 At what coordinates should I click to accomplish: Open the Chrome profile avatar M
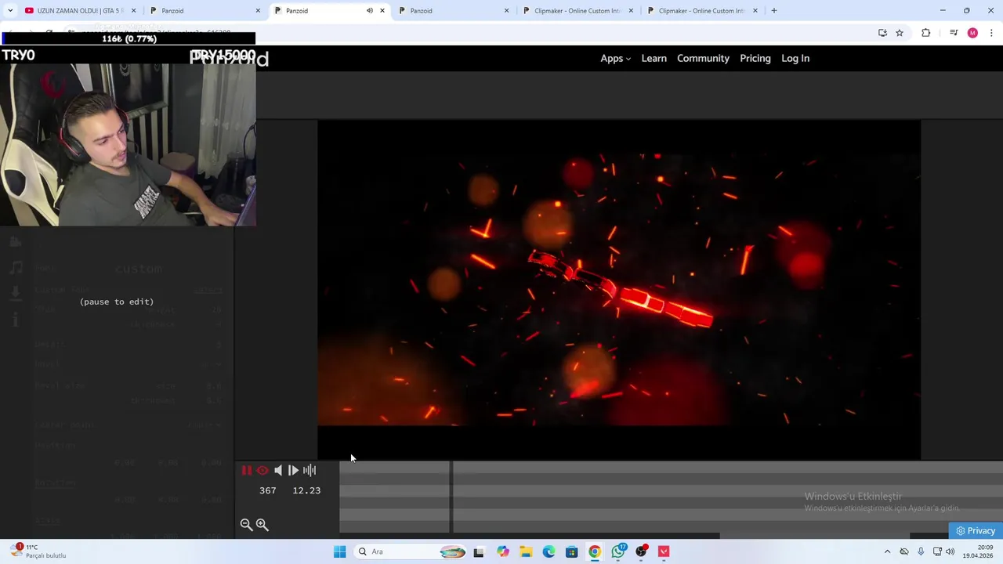pyautogui.click(x=972, y=33)
